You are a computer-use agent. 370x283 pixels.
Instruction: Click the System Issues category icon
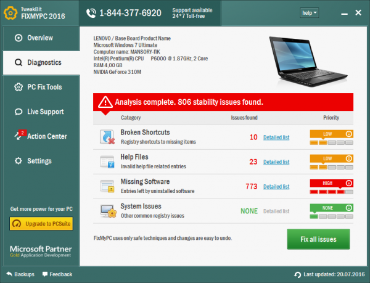(x=109, y=211)
